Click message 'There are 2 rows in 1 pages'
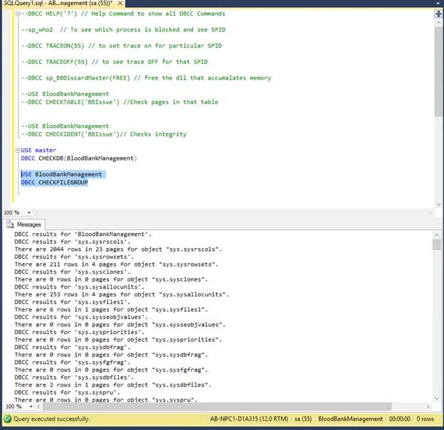This screenshot has height=430, width=444. click(x=112, y=385)
